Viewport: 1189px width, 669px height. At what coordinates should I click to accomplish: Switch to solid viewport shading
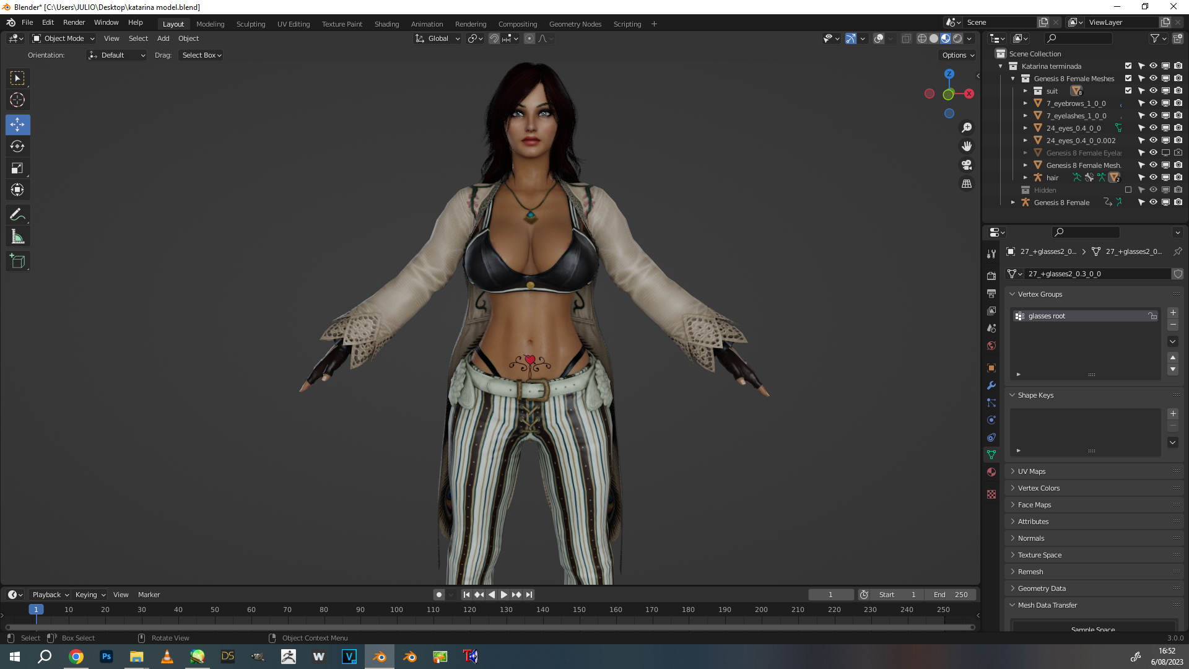pyautogui.click(x=934, y=38)
